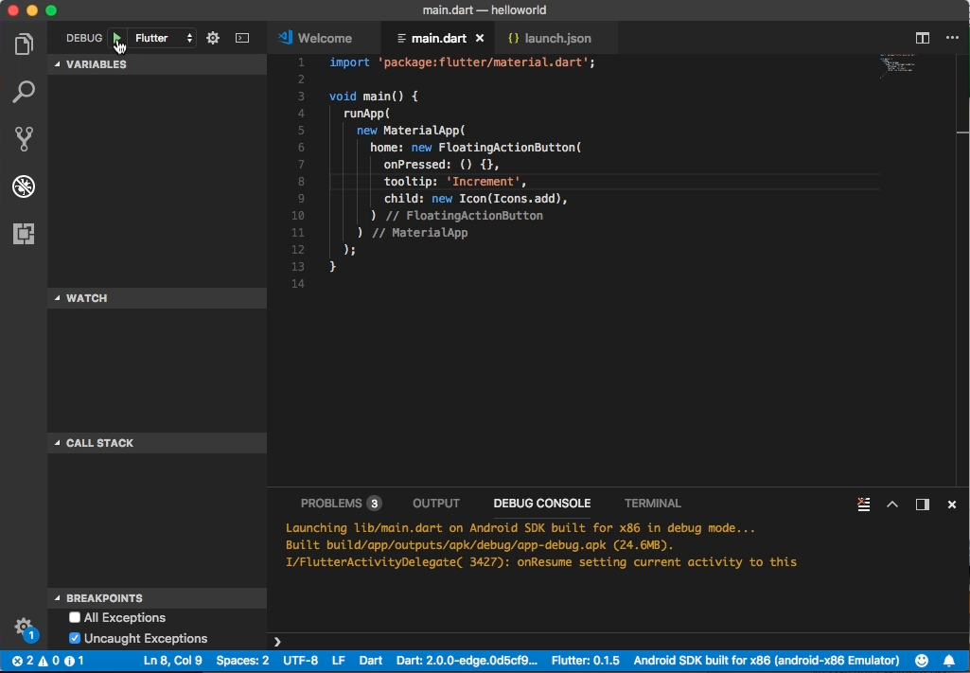The image size is (970, 673).
Task: Click the FlutterActivityDelegate console log line
Action: (540, 562)
